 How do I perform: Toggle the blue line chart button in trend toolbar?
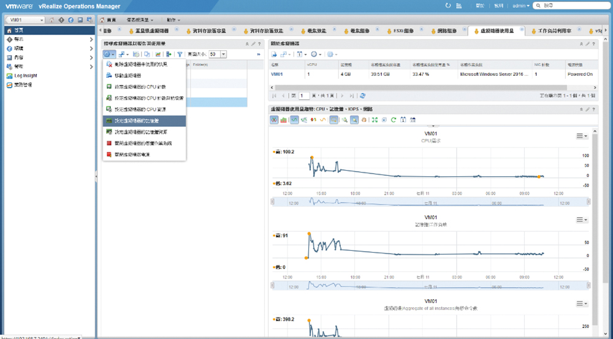tap(294, 120)
